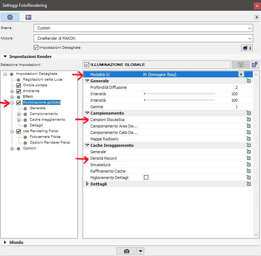Click the first Intensità slider
The image size is (261, 256).
pos(179,94)
